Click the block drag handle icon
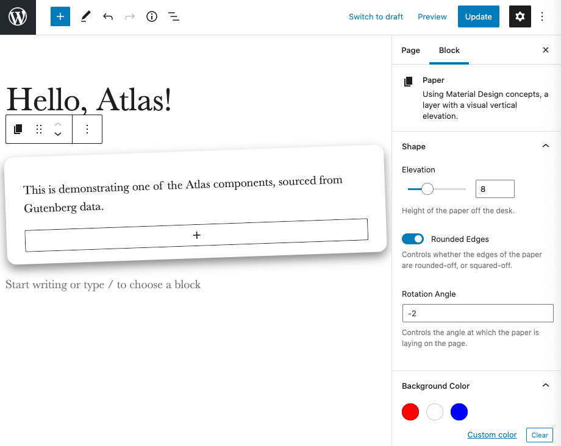 pyautogui.click(x=39, y=129)
